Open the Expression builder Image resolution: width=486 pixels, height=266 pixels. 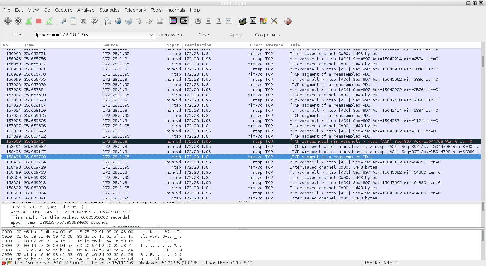(x=172, y=35)
